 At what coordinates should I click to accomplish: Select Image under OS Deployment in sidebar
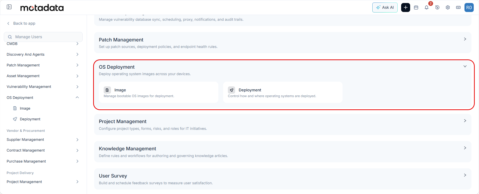[x=25, y=108]
